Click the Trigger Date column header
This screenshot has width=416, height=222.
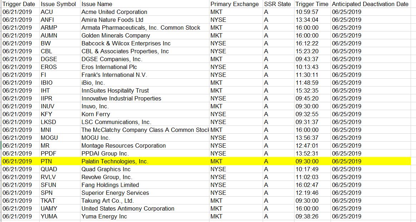coord(19,4)
